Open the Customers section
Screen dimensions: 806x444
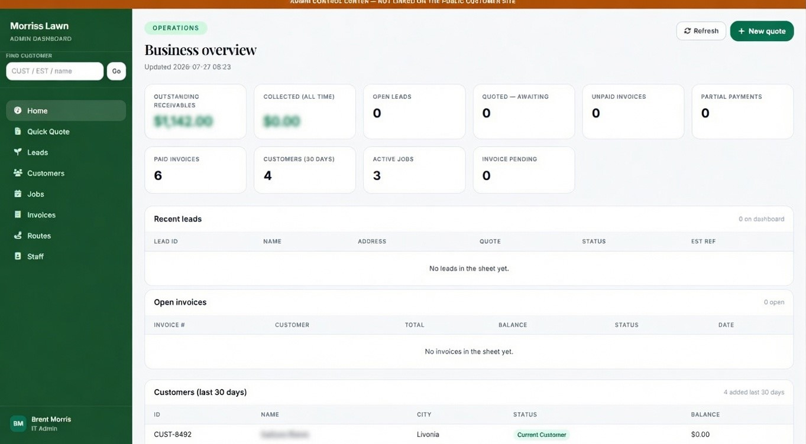[66, 173]
